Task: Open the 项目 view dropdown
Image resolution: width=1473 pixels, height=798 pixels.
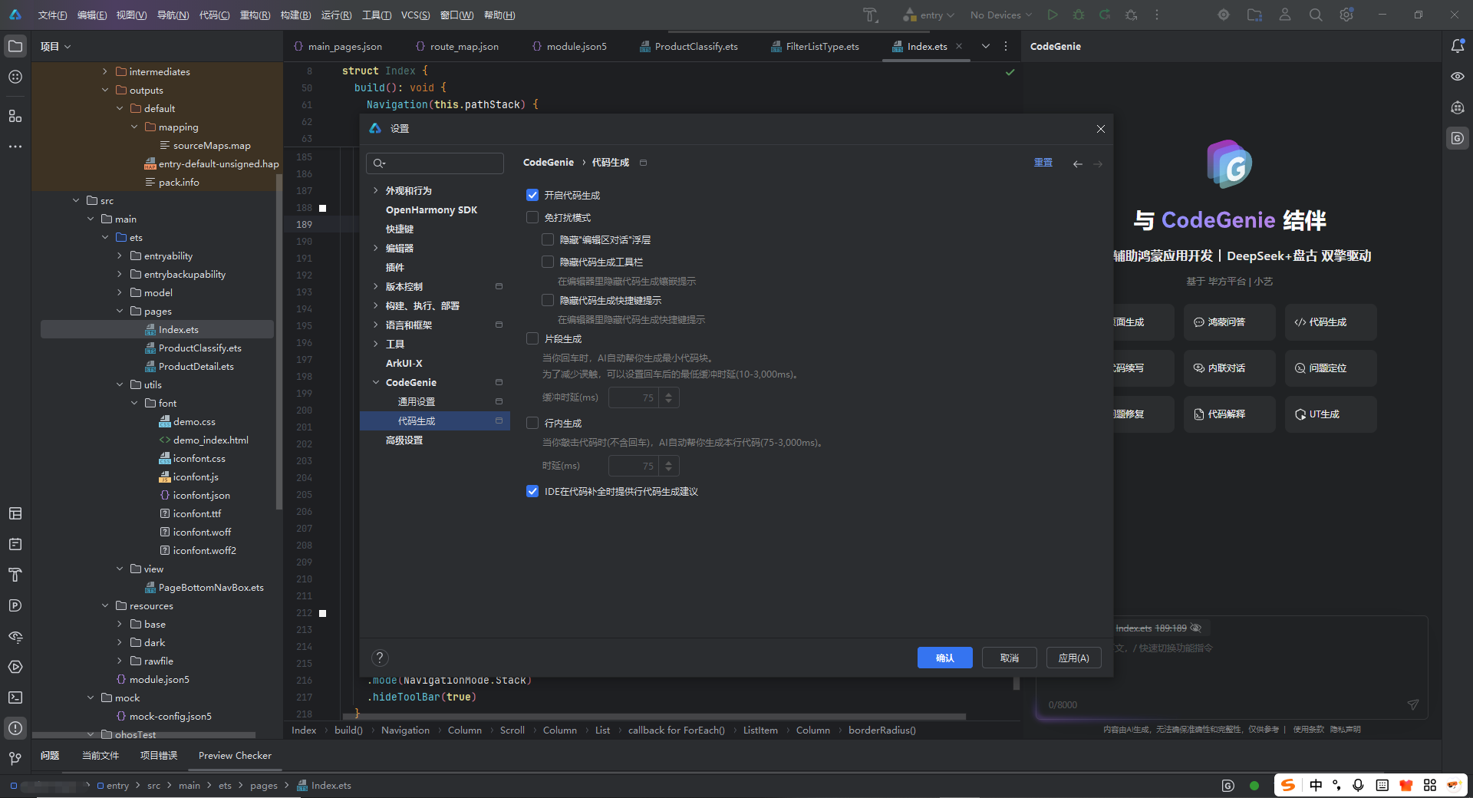Action: tap(55, 46)
